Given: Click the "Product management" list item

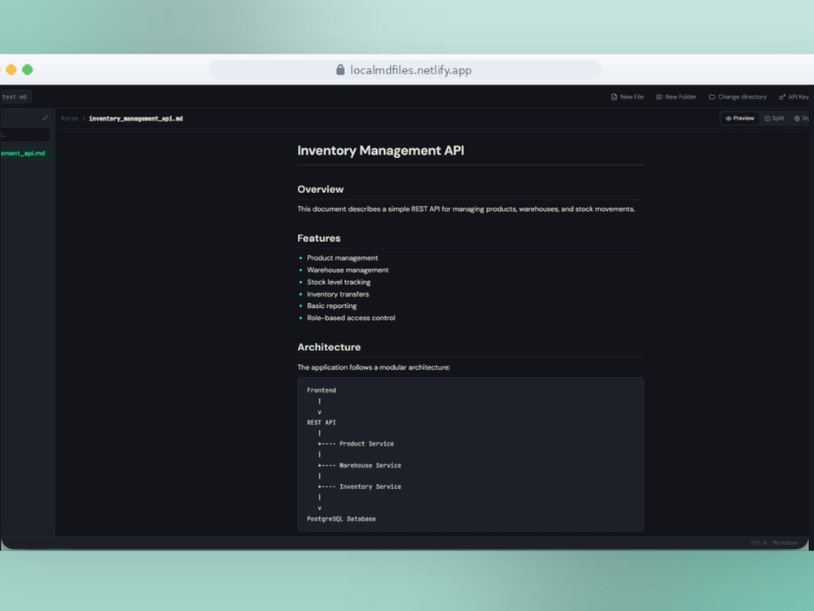Looking at the screenshot, I should coord(342,258).
